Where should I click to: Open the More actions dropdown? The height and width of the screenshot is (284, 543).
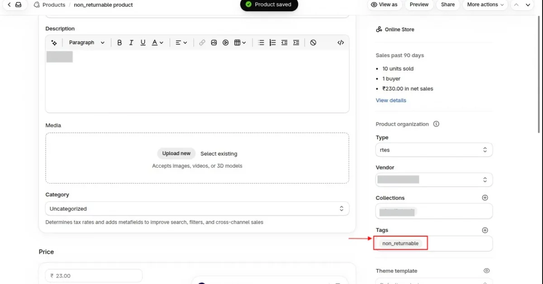(x=486, y=5)
